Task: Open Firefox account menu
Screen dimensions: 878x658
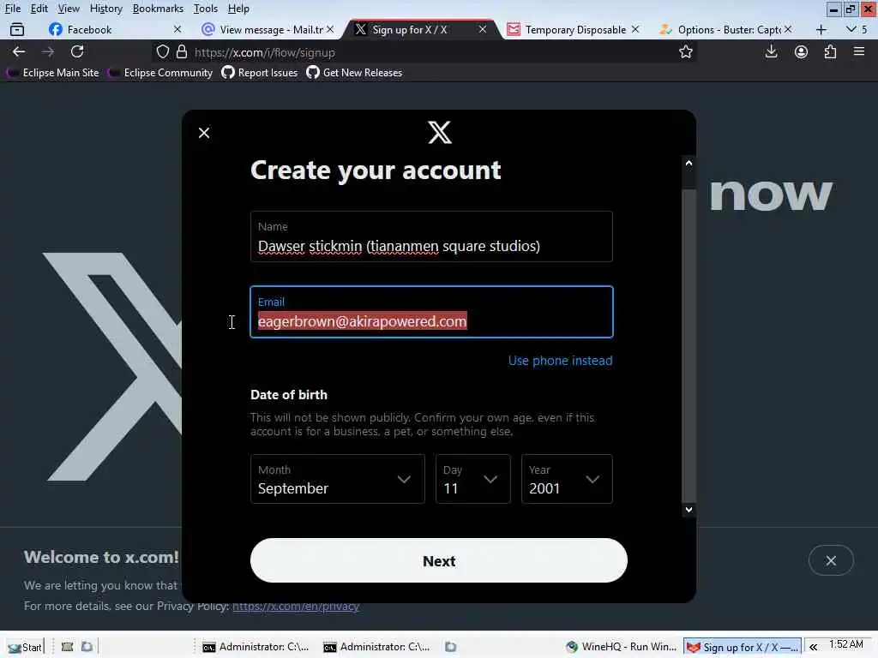Action: point(801,52)
